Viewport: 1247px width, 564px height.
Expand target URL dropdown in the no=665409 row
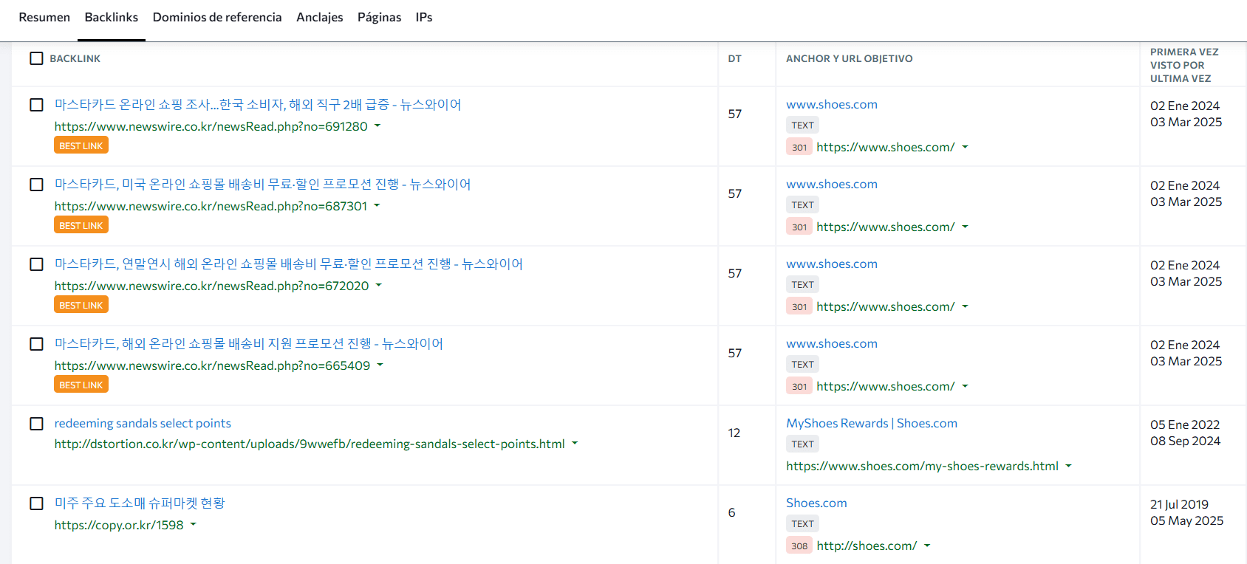(965, 387)
